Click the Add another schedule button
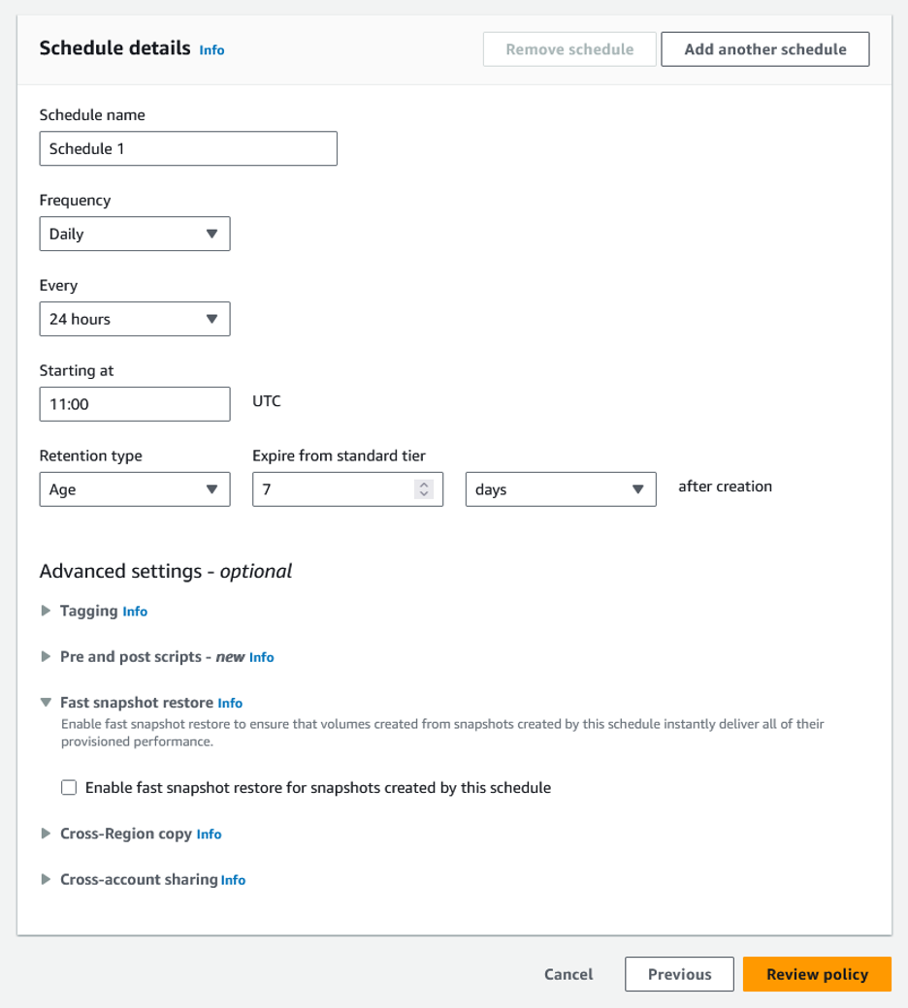This screenshot has height=1008, width=908. click(x=764, y=48)
